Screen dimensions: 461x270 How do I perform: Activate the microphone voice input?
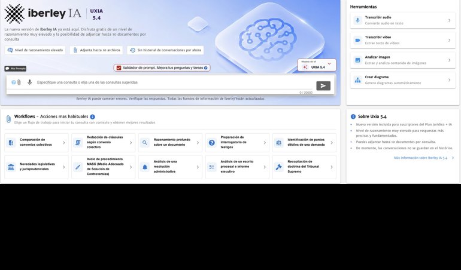[x=29, y=82]
